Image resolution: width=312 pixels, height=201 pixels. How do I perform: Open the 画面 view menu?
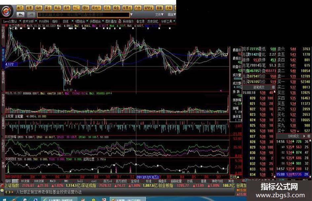pos(172,15)
